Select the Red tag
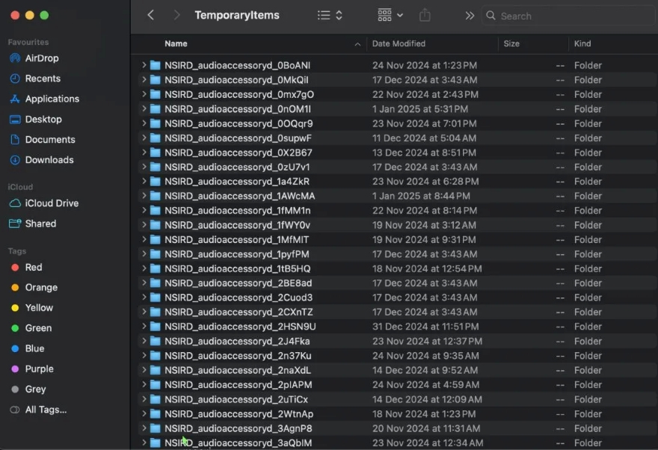Viewport: 658px width, 450px height. pyautogui.click(x=34, y=268)
